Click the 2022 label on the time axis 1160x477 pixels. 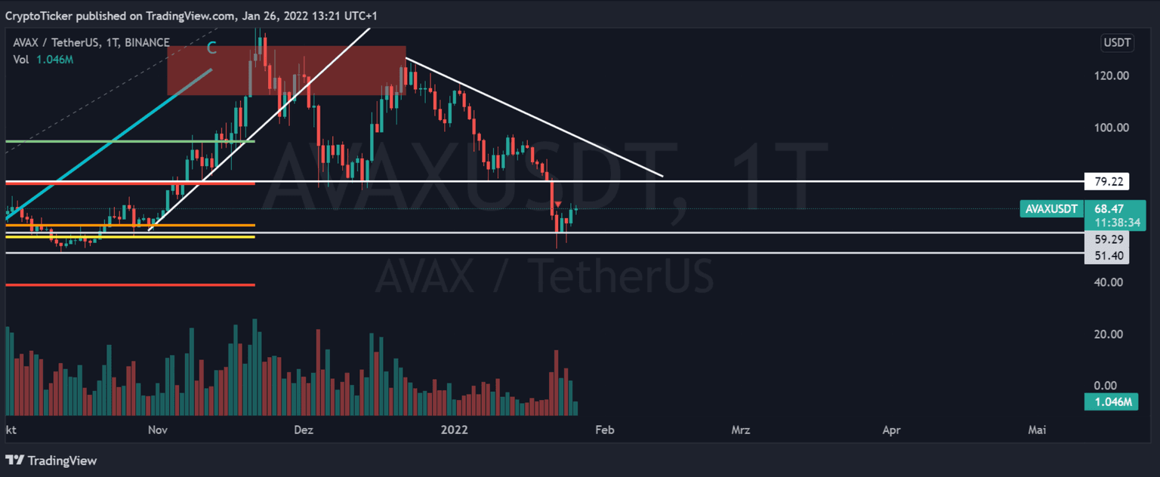click(454, 430)
